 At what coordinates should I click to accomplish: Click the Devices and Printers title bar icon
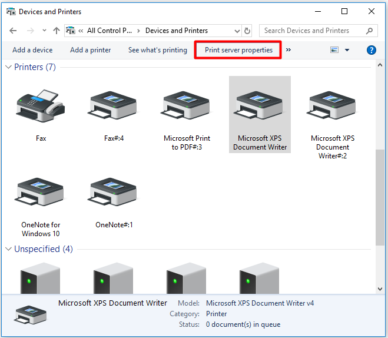(x=11, y=11)
